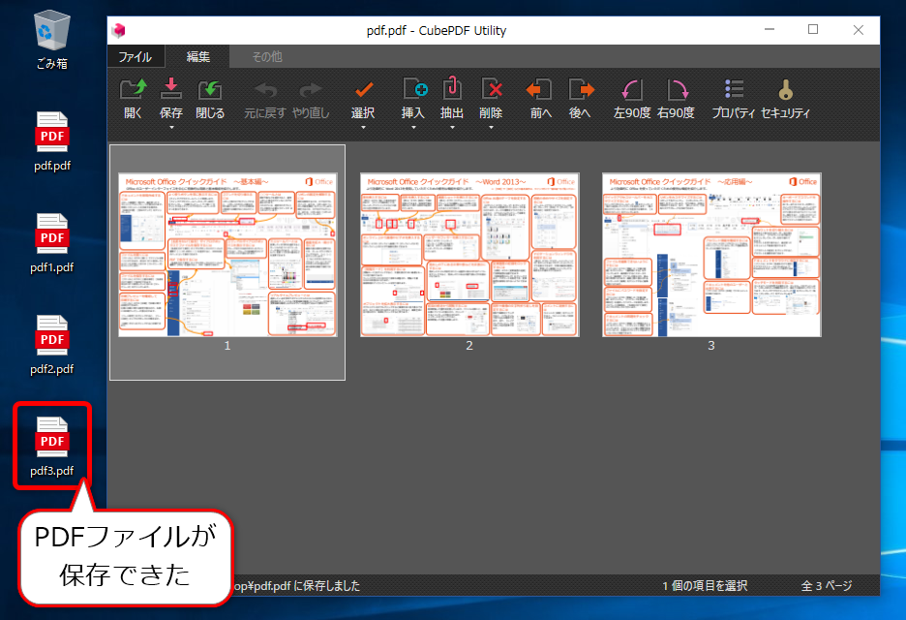Delete a page using the 削除 icon
This screenshot has height=620, width=906.
pos(491,89)
